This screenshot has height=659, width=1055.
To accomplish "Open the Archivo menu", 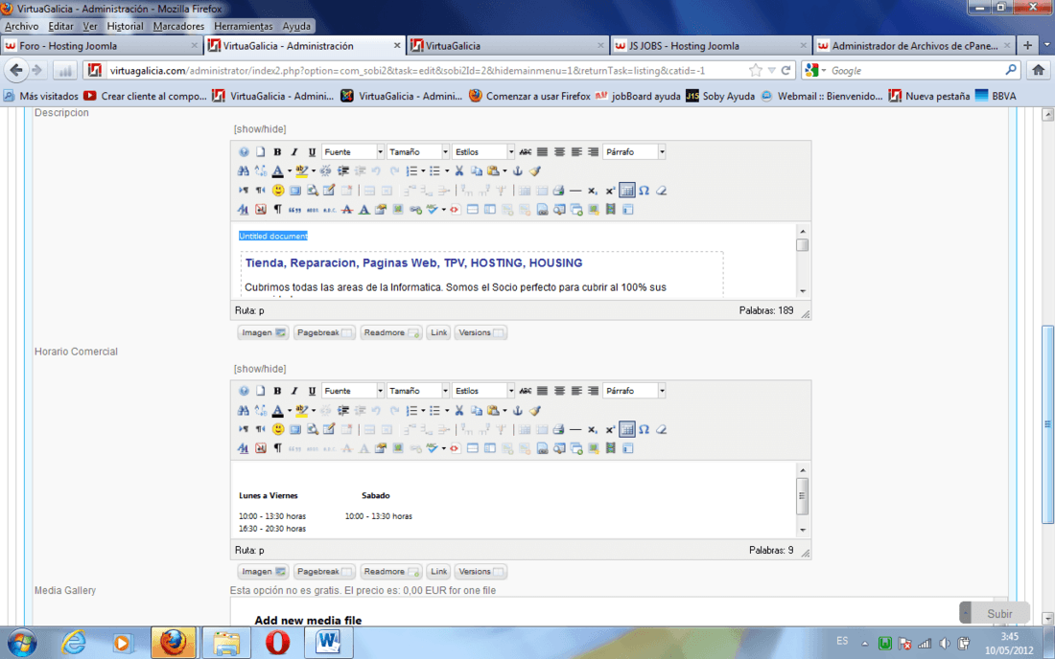I will [21, 26].
